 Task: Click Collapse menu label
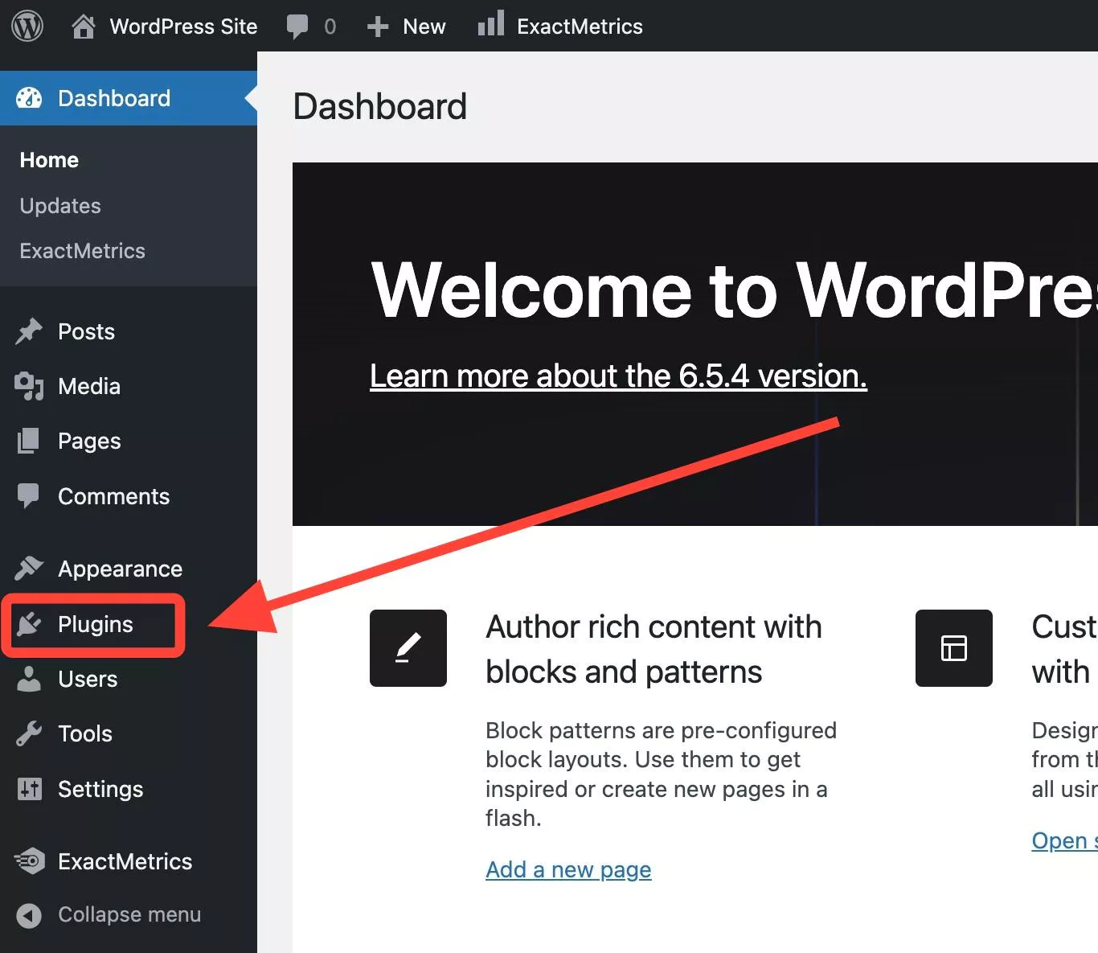coord(129,914)
